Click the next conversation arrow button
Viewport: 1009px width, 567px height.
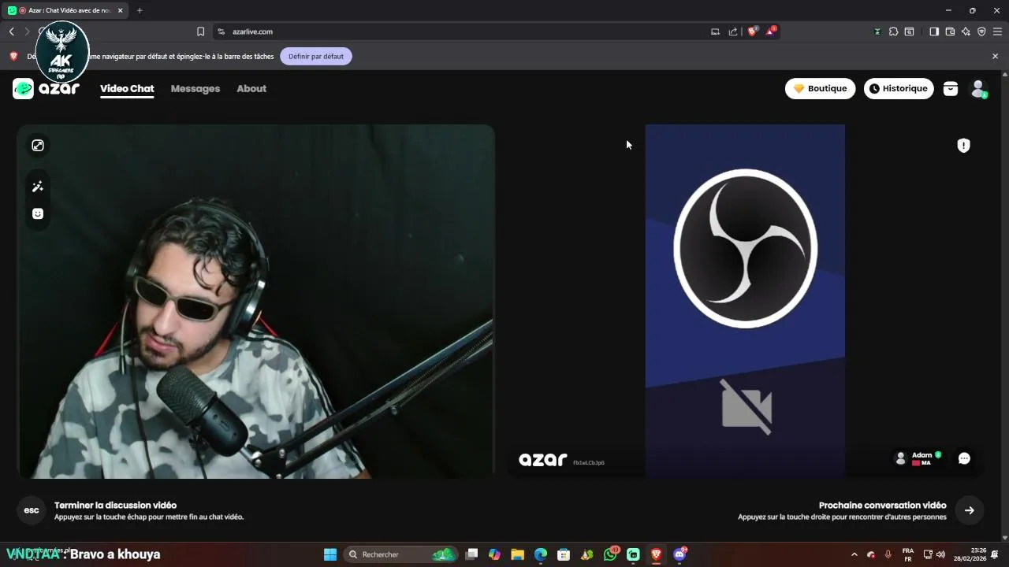969,510
